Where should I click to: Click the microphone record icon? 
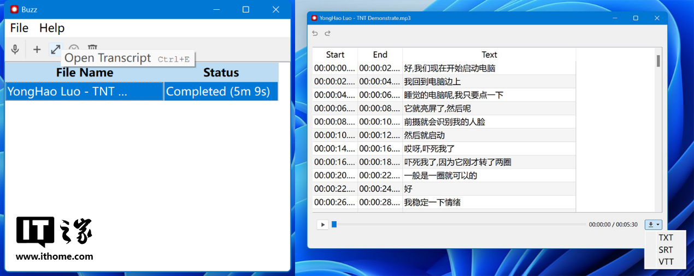point(15,50)
